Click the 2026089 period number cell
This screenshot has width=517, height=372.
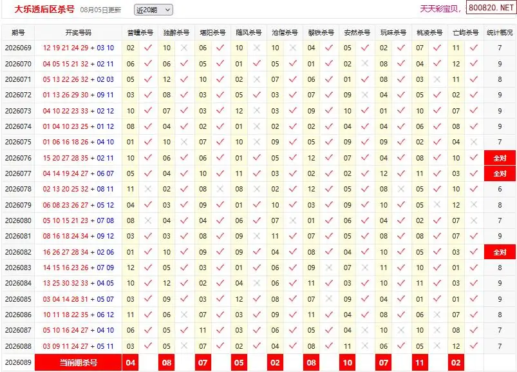coord(18,362)
